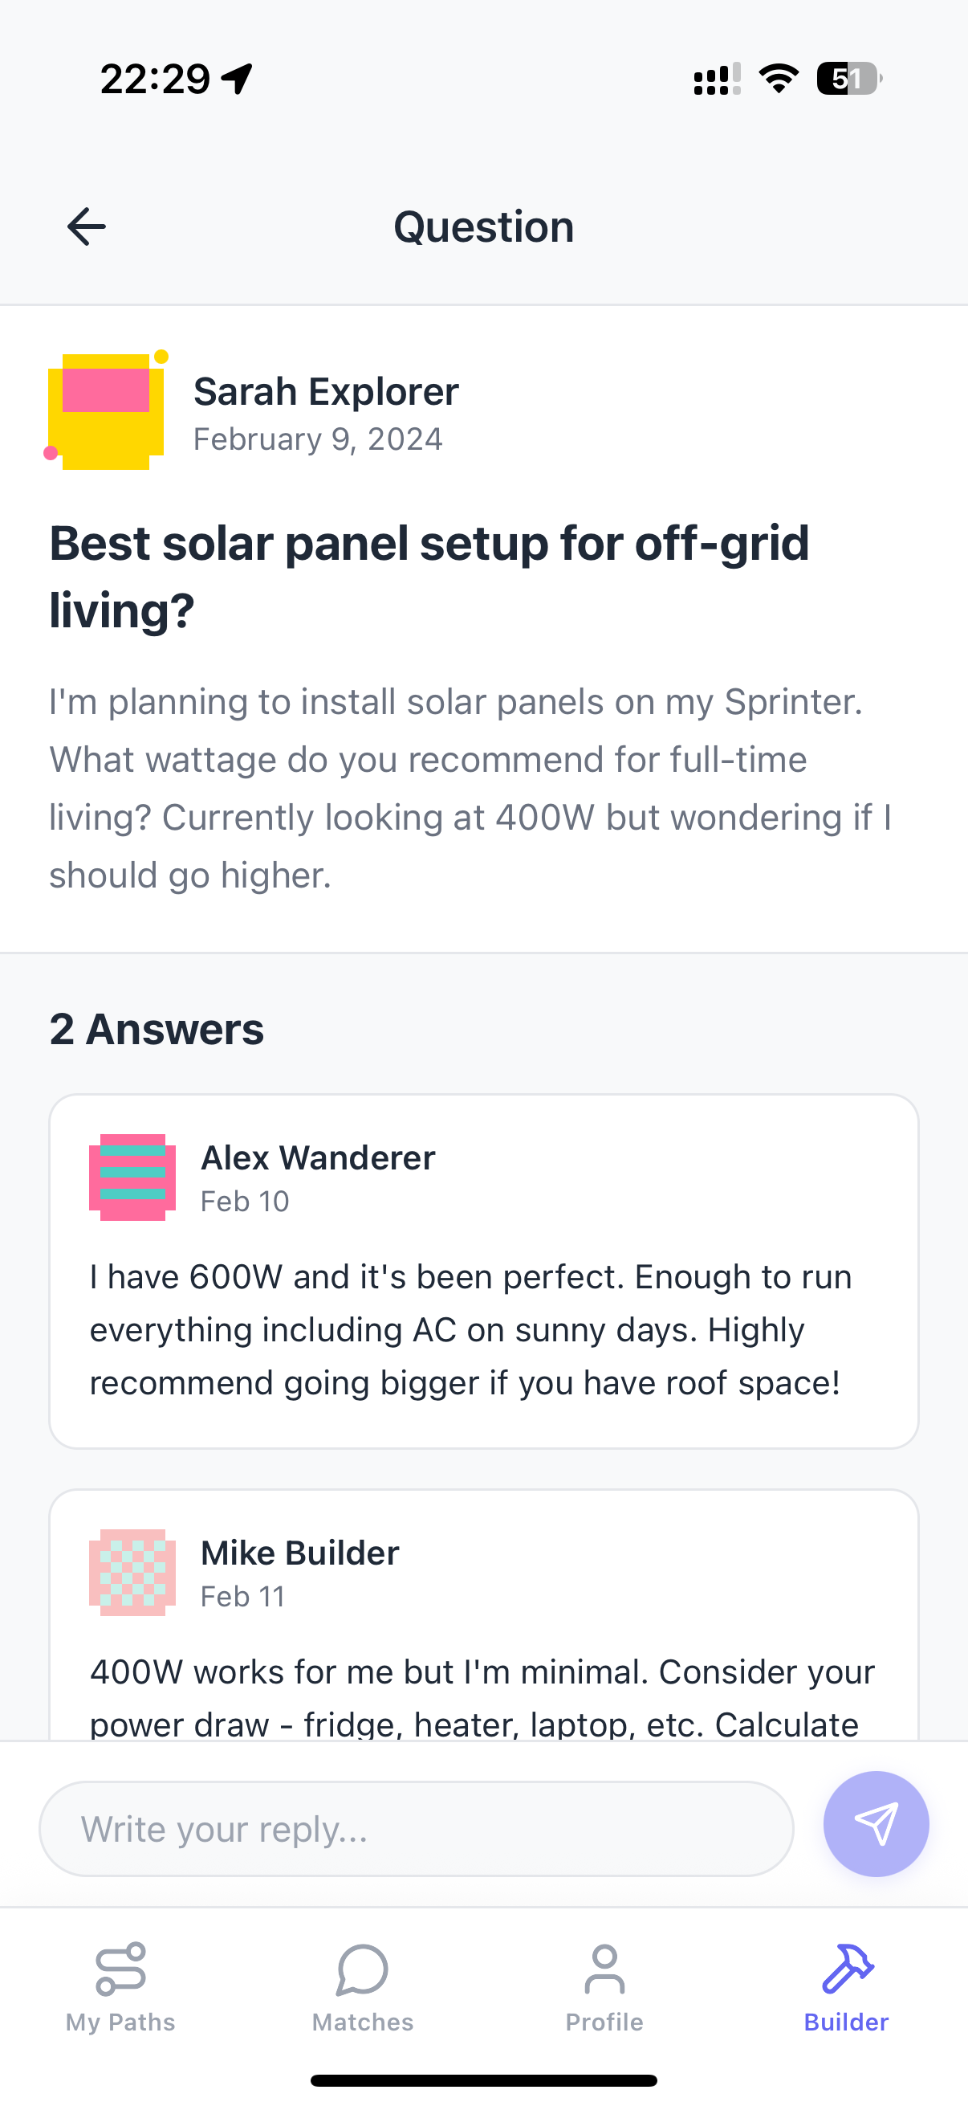968x2106 pixels.
Task: Tap the 2 Answers heading
Action: coord(157,1028)
